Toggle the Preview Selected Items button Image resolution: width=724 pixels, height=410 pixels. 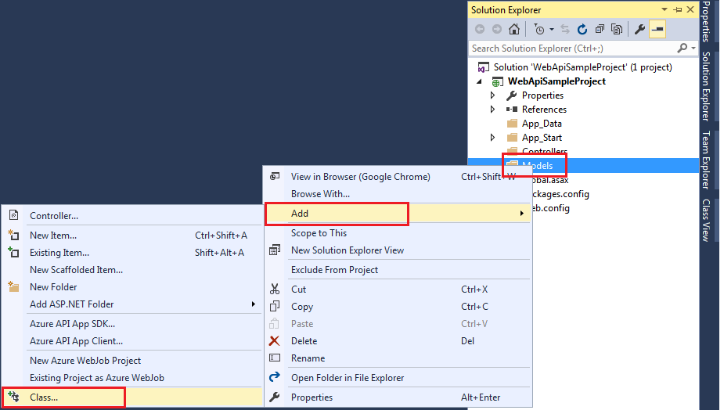click(657, 29)
